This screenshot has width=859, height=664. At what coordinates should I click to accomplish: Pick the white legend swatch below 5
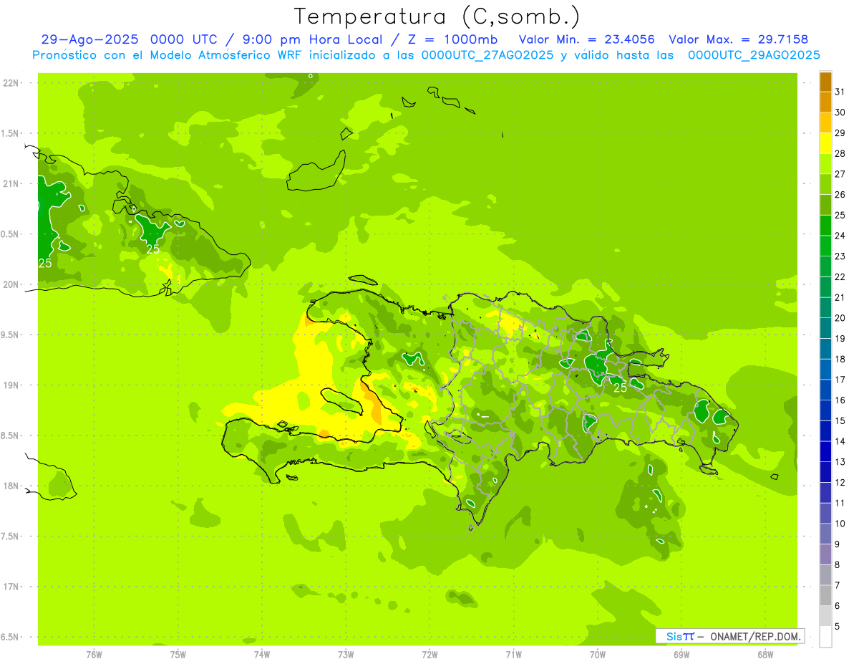click(x=825, y=636)
